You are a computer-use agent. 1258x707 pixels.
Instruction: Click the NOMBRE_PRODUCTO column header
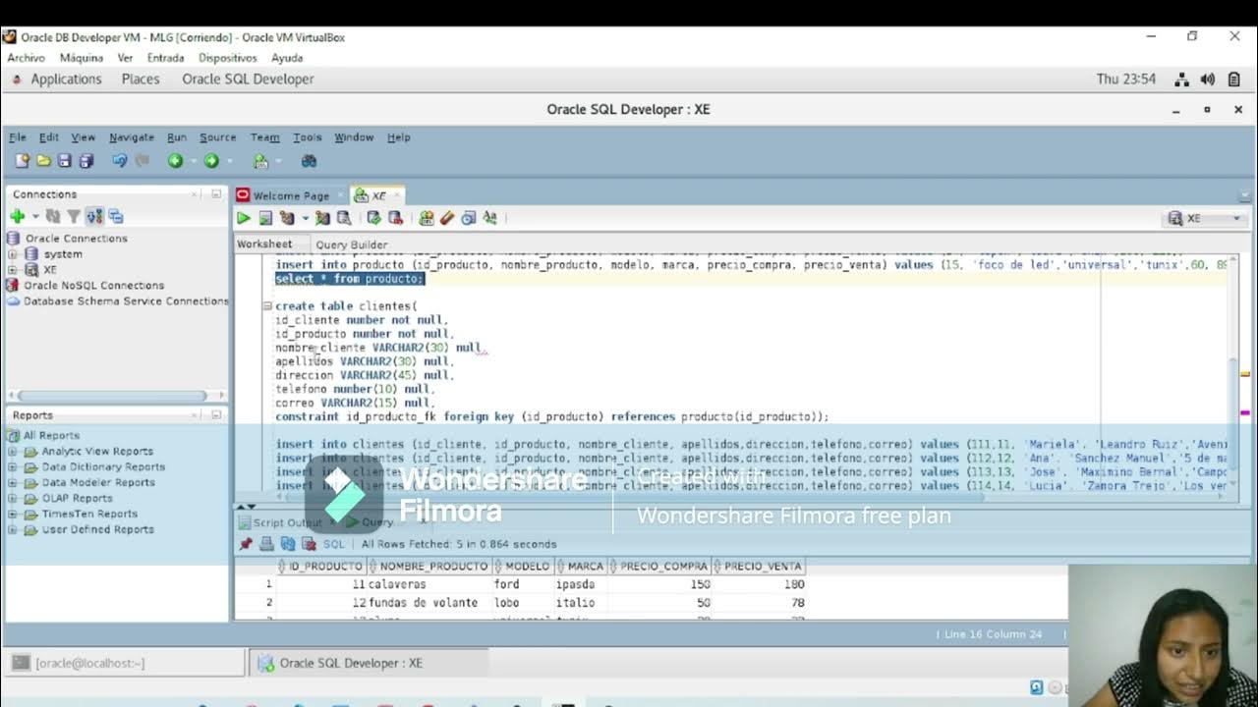(429, 567)
